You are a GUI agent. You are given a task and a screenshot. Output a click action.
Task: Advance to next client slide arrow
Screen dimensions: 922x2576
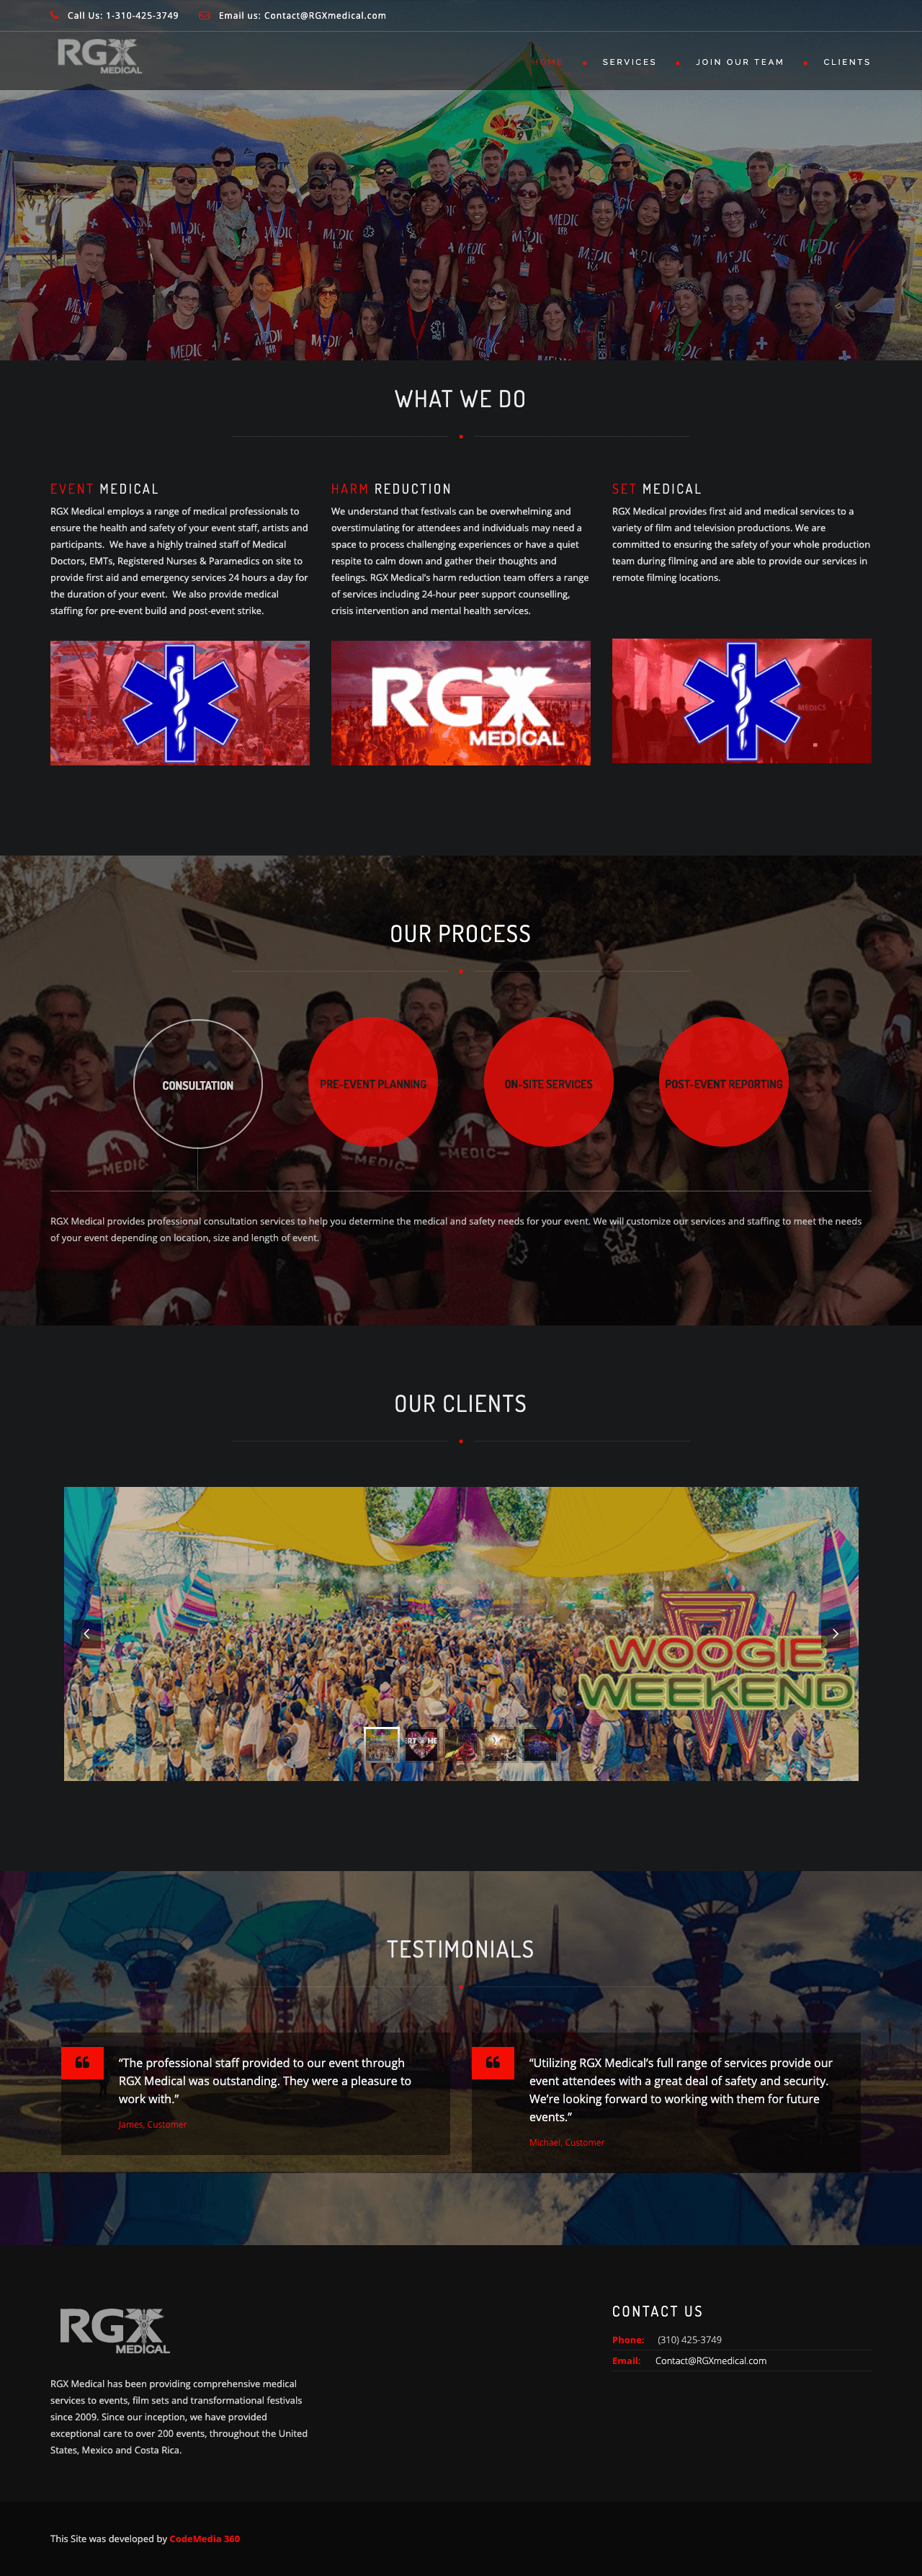click(835, 1633)
